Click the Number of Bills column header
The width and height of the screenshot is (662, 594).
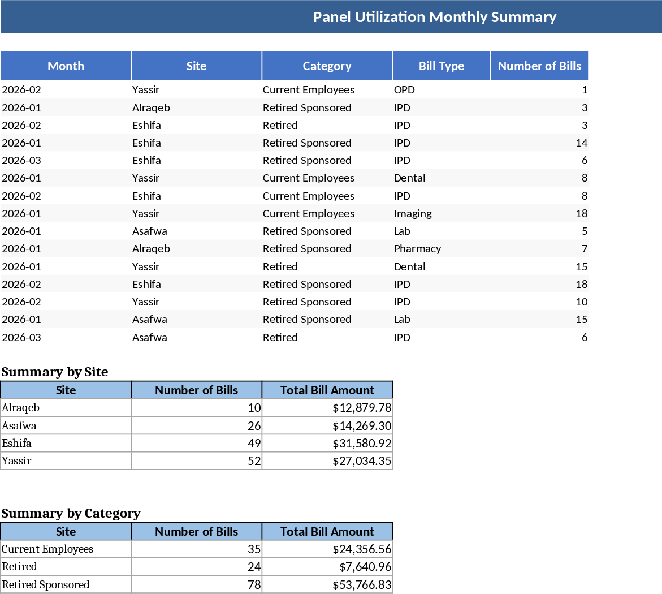(x=539, y=65)
